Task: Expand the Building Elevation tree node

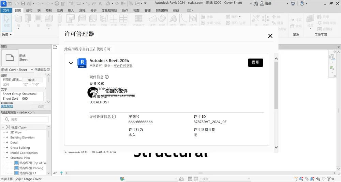Action: point(7,137)
